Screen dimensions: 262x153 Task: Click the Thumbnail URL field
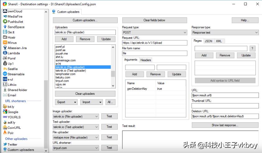point(225,106)
